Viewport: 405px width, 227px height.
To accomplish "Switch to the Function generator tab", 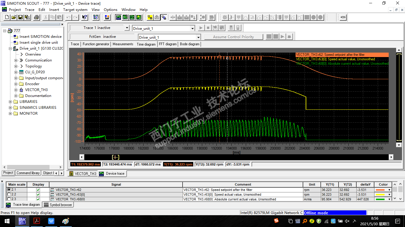I will tap(96, 44).
